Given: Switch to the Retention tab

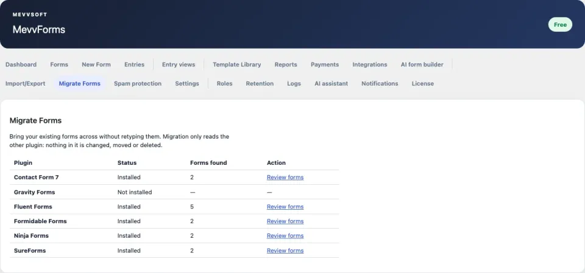Looking at the screenshot, I should coord(260,83).
